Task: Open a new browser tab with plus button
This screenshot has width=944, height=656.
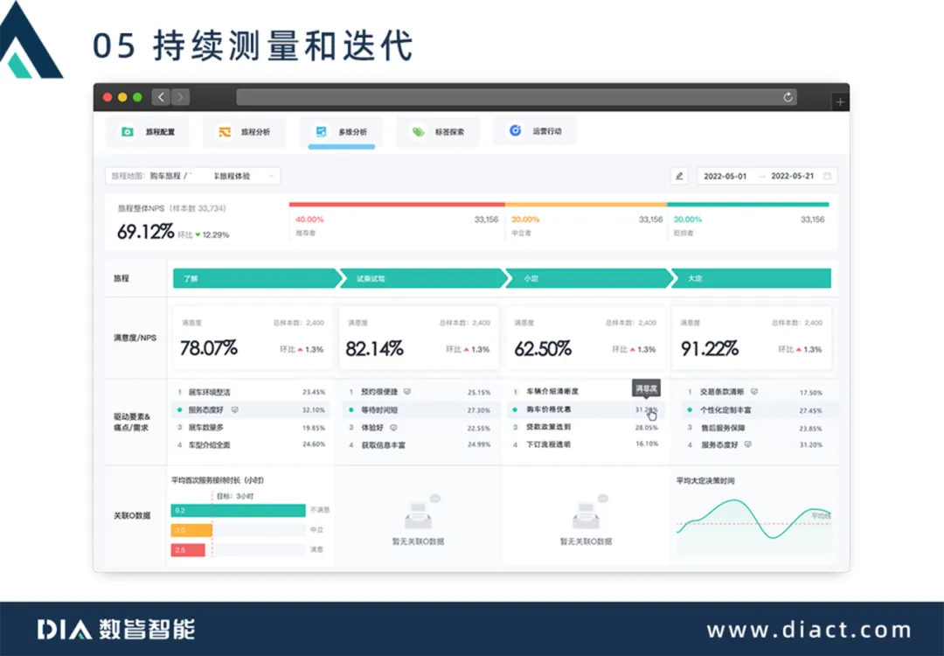Action: [x=840, y=102]
